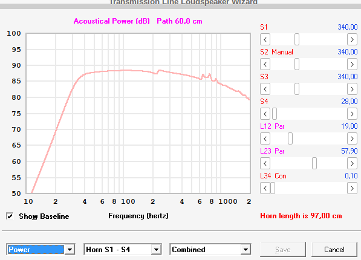Decrease L34 Con with left arrow
The image size is (361, 260).
point(265,189)
